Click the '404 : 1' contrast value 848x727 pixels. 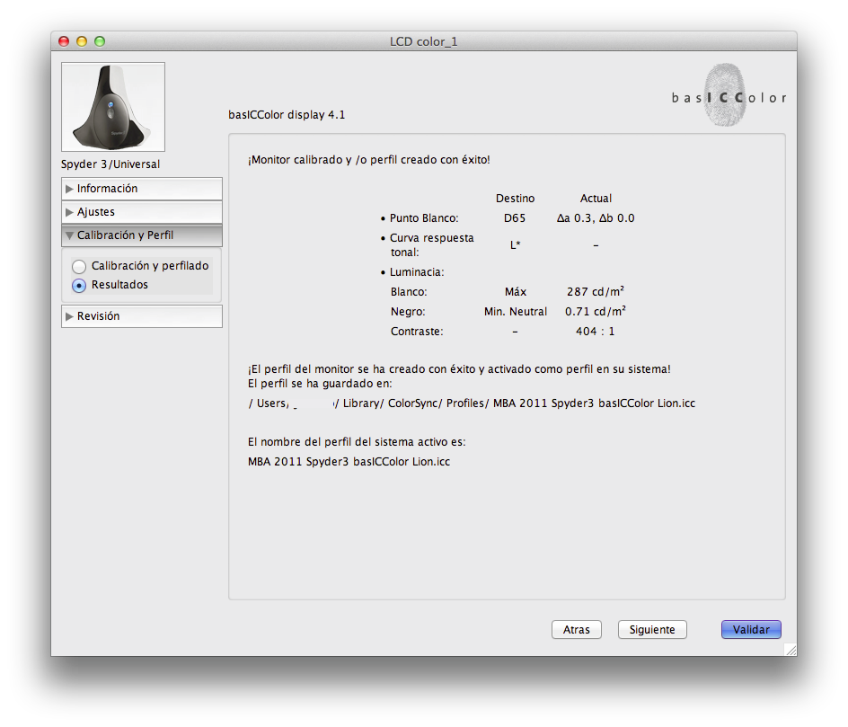[595, 332]
